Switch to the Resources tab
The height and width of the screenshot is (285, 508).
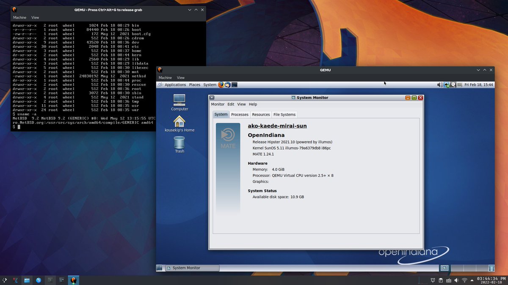[261, 114]
